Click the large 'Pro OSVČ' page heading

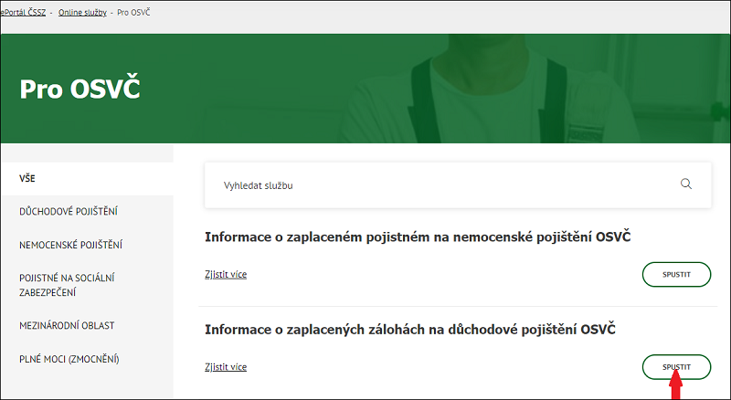pyautogui.click(x=79, y=89)
